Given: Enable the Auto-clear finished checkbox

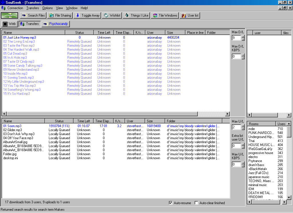Looking at the screenshot, I should tap(196, 203).
